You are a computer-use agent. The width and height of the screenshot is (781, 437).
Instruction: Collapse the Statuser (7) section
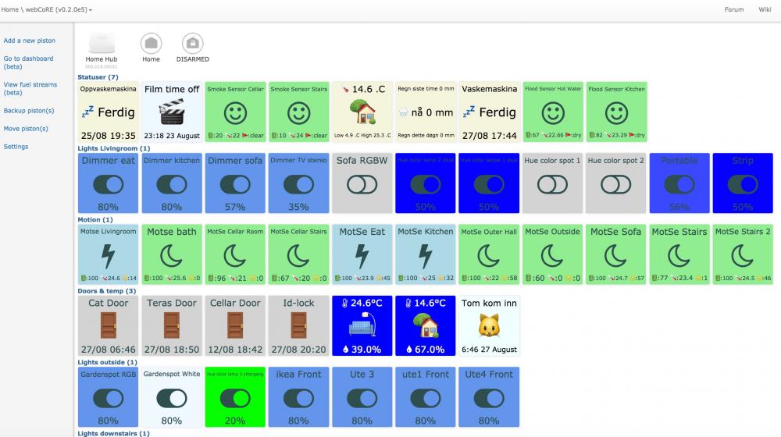(x=98, y=77)
